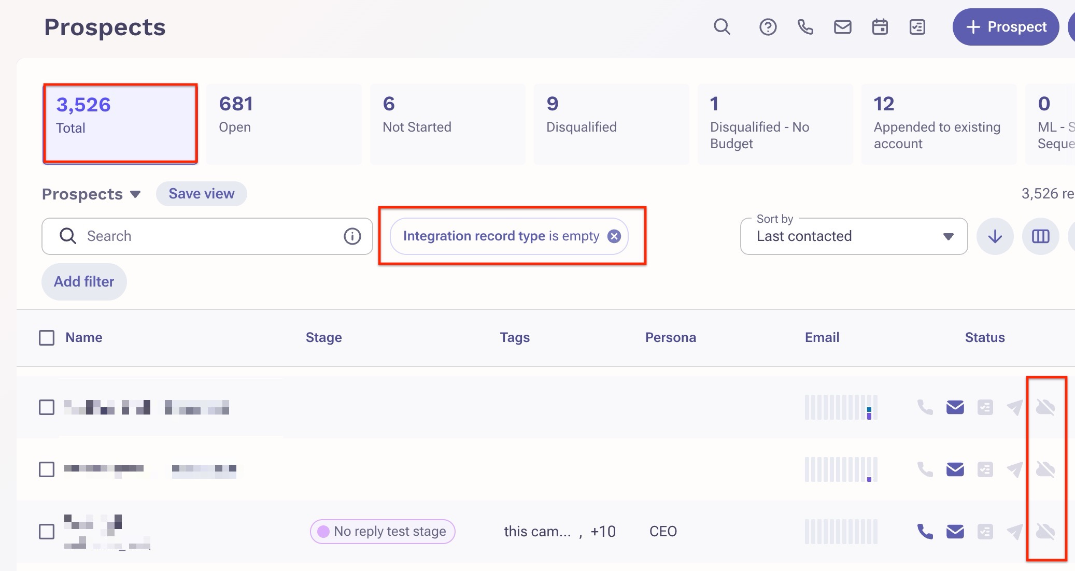
Task: Select the Appended to existing account tab
Action: (x=939, y=124)
